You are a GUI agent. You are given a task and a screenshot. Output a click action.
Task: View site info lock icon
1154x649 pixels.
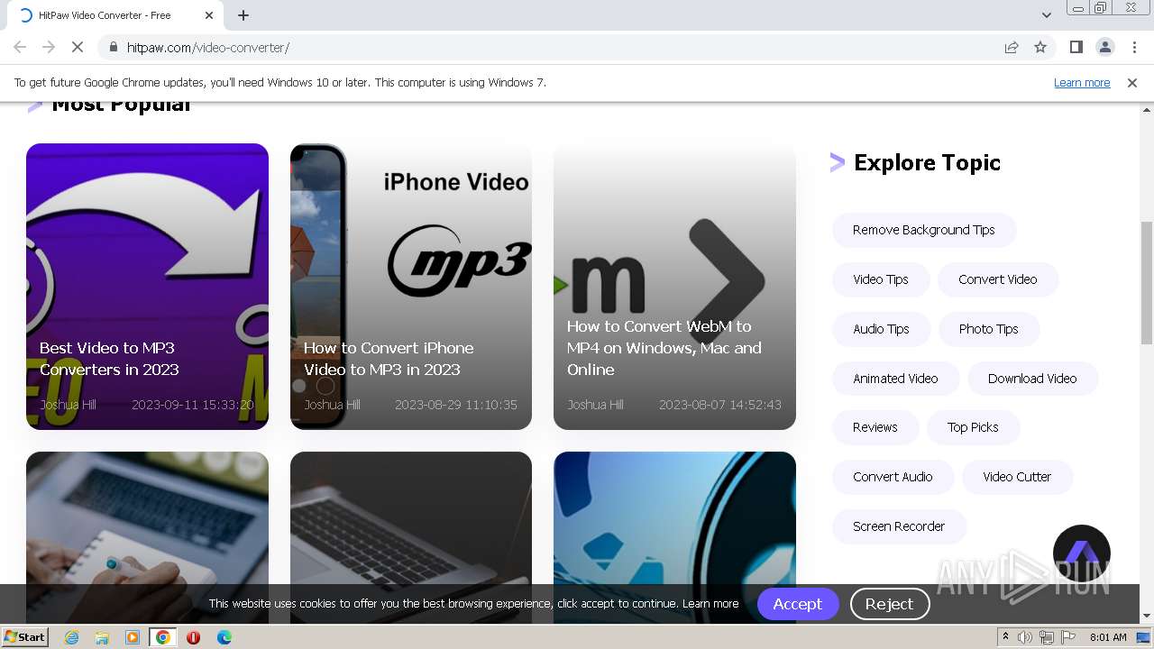point(113,47)
